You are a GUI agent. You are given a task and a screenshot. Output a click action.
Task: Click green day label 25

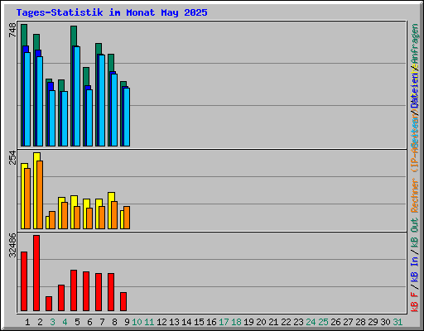(x=323, y=322)
